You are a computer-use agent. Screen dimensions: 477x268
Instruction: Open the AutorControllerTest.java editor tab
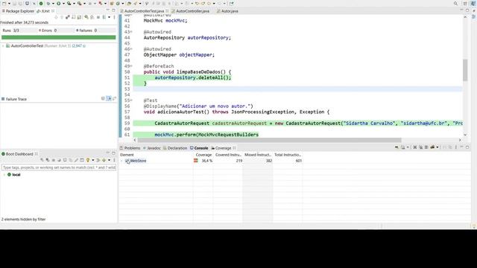144,11
